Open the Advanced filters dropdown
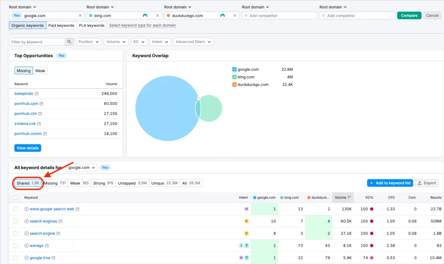 [193, 42]
